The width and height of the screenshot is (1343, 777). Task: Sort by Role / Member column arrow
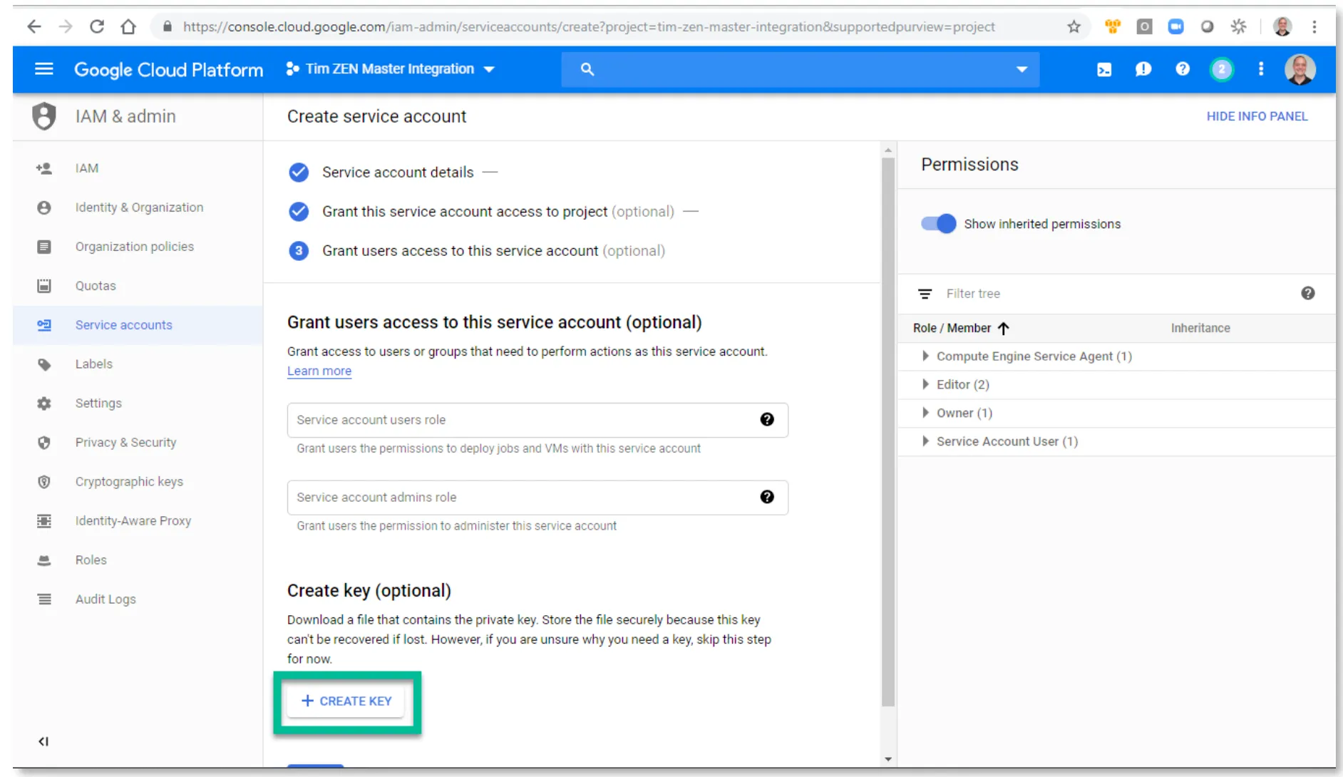1004,329
